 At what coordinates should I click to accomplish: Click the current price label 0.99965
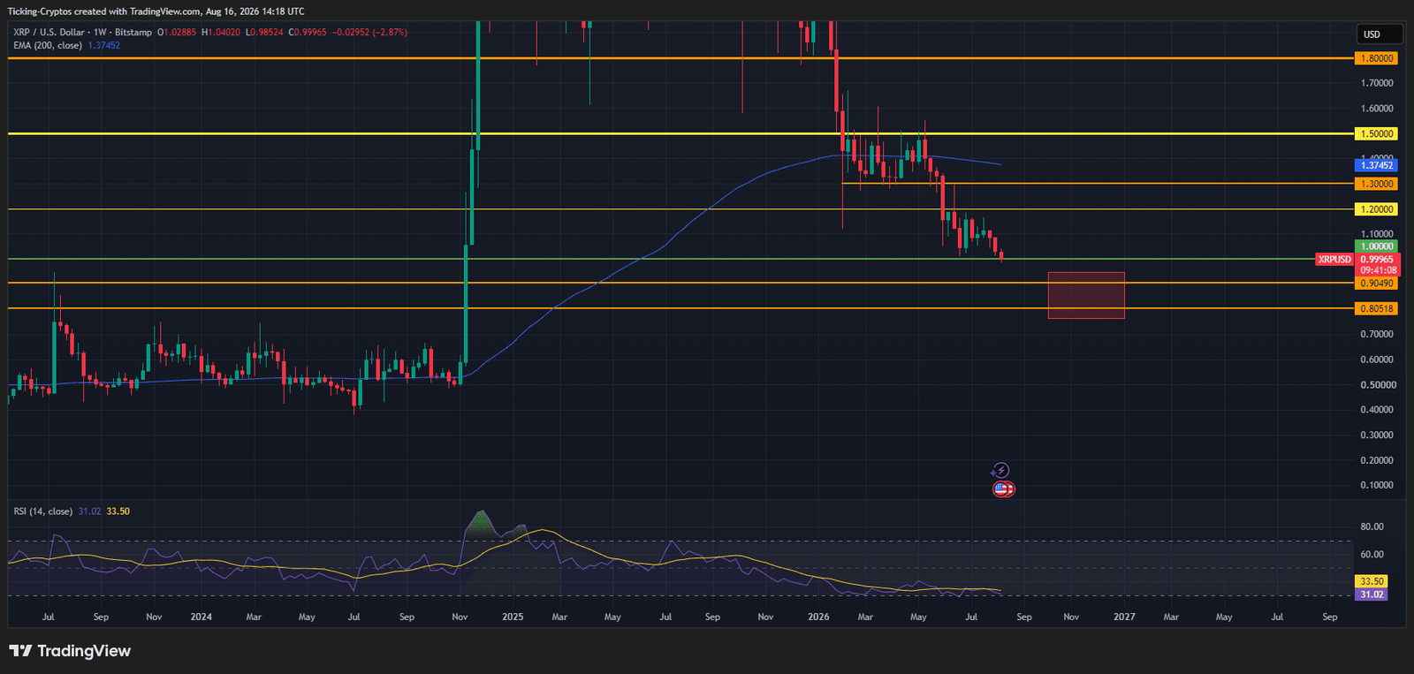click(x=1377, y=260)
